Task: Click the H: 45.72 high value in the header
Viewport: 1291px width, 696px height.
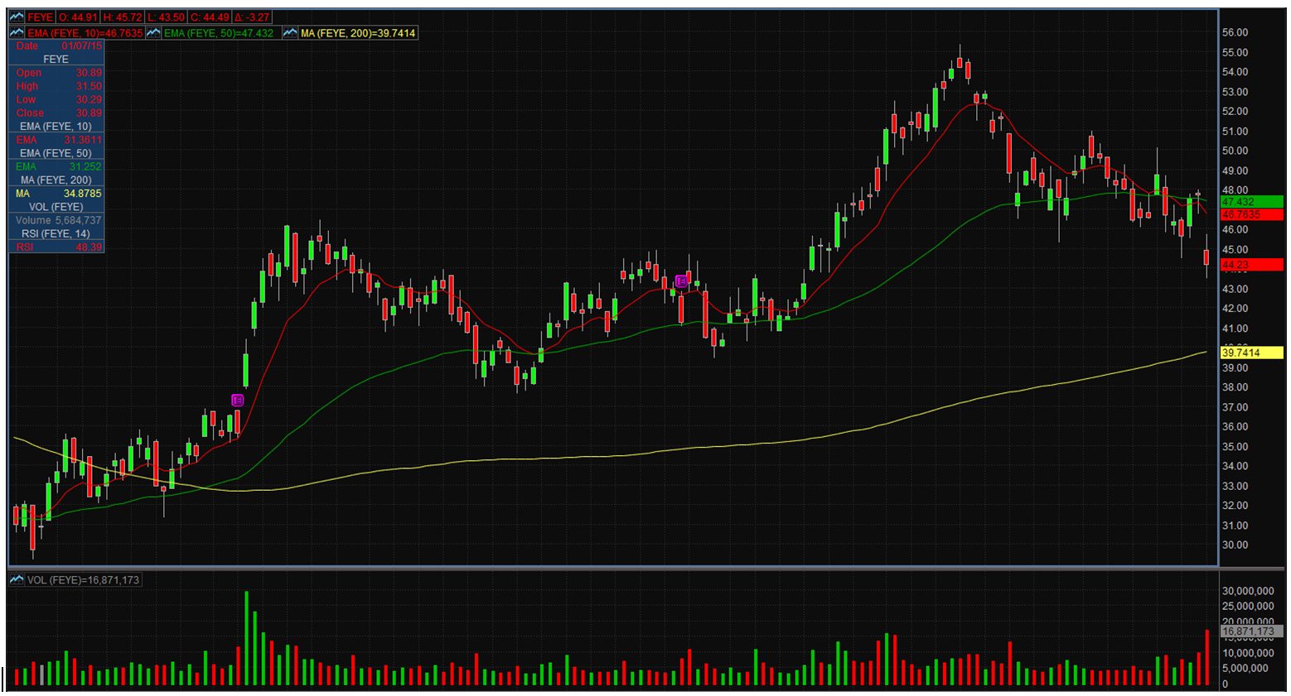Action: click(123, 17)
